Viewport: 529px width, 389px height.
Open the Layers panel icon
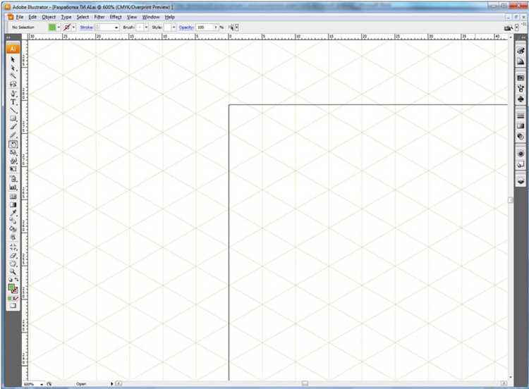pyautogui.click(x=521, y=181)
